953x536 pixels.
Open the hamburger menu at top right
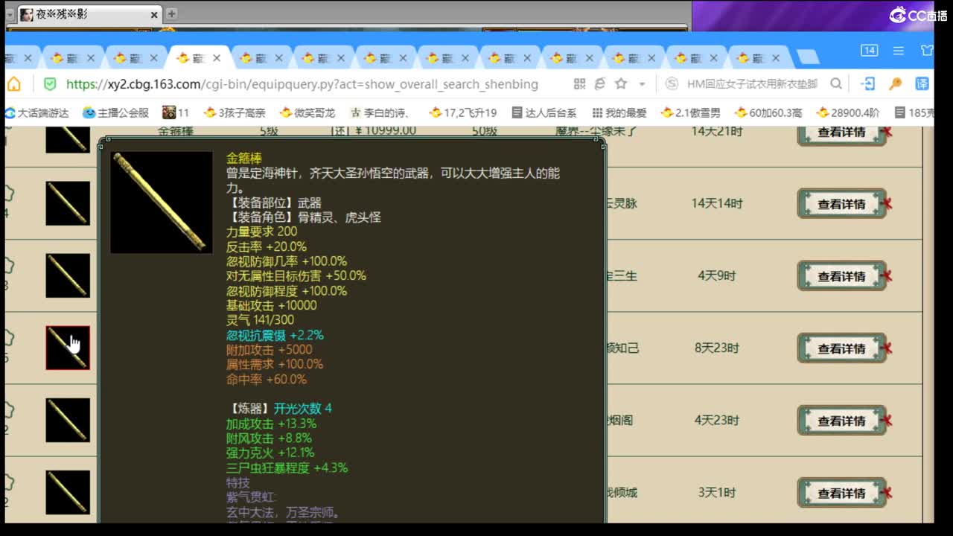pos(898,51)
